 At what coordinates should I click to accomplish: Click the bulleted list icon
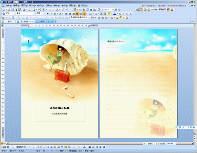(96, 14)
